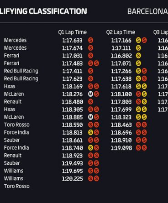The image size is (168, 203).
Task: Select the Renault team name beside 1:18.923
Action: click(x=13, y=156)
